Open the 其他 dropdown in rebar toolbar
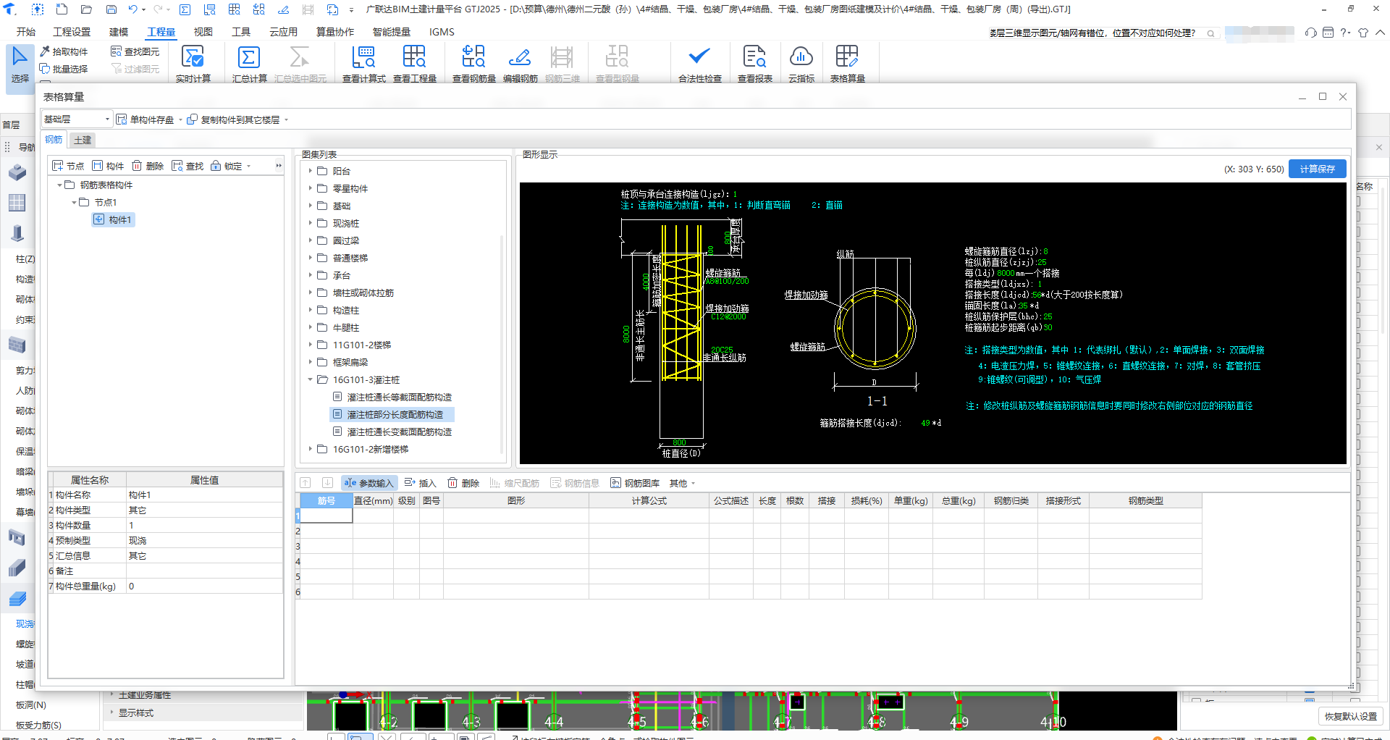 click(682, 483)
